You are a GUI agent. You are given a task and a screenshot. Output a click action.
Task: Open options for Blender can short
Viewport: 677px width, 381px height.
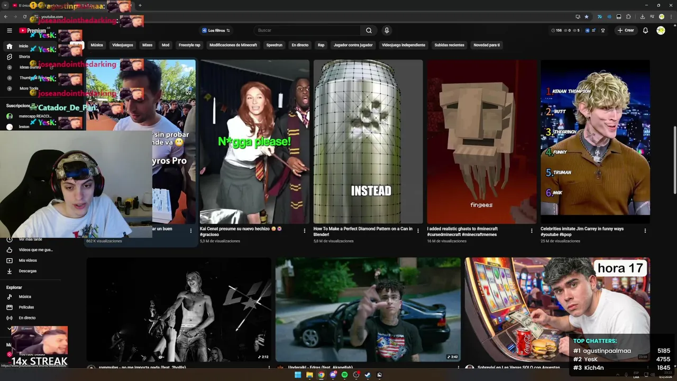(418, 231)
